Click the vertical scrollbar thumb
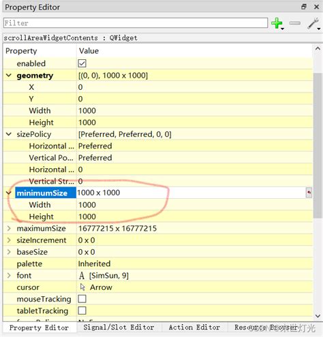The image size is (323, 337). (318, 145)
